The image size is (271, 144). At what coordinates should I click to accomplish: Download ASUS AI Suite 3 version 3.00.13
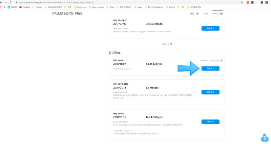[x=210, y=122]
